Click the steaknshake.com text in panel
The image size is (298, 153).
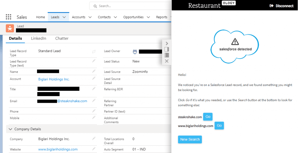coord(190,117)
